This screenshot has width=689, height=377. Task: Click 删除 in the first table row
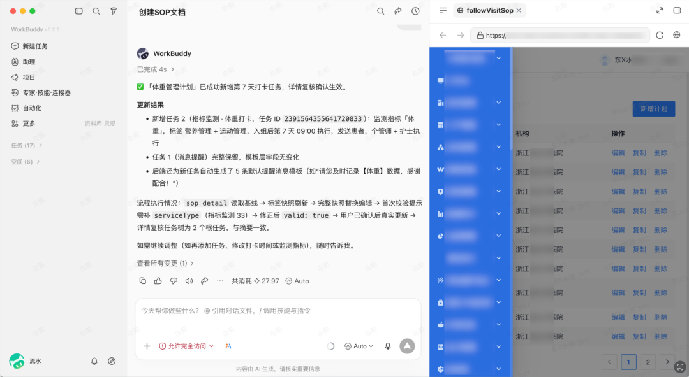[x=660, y=153]
